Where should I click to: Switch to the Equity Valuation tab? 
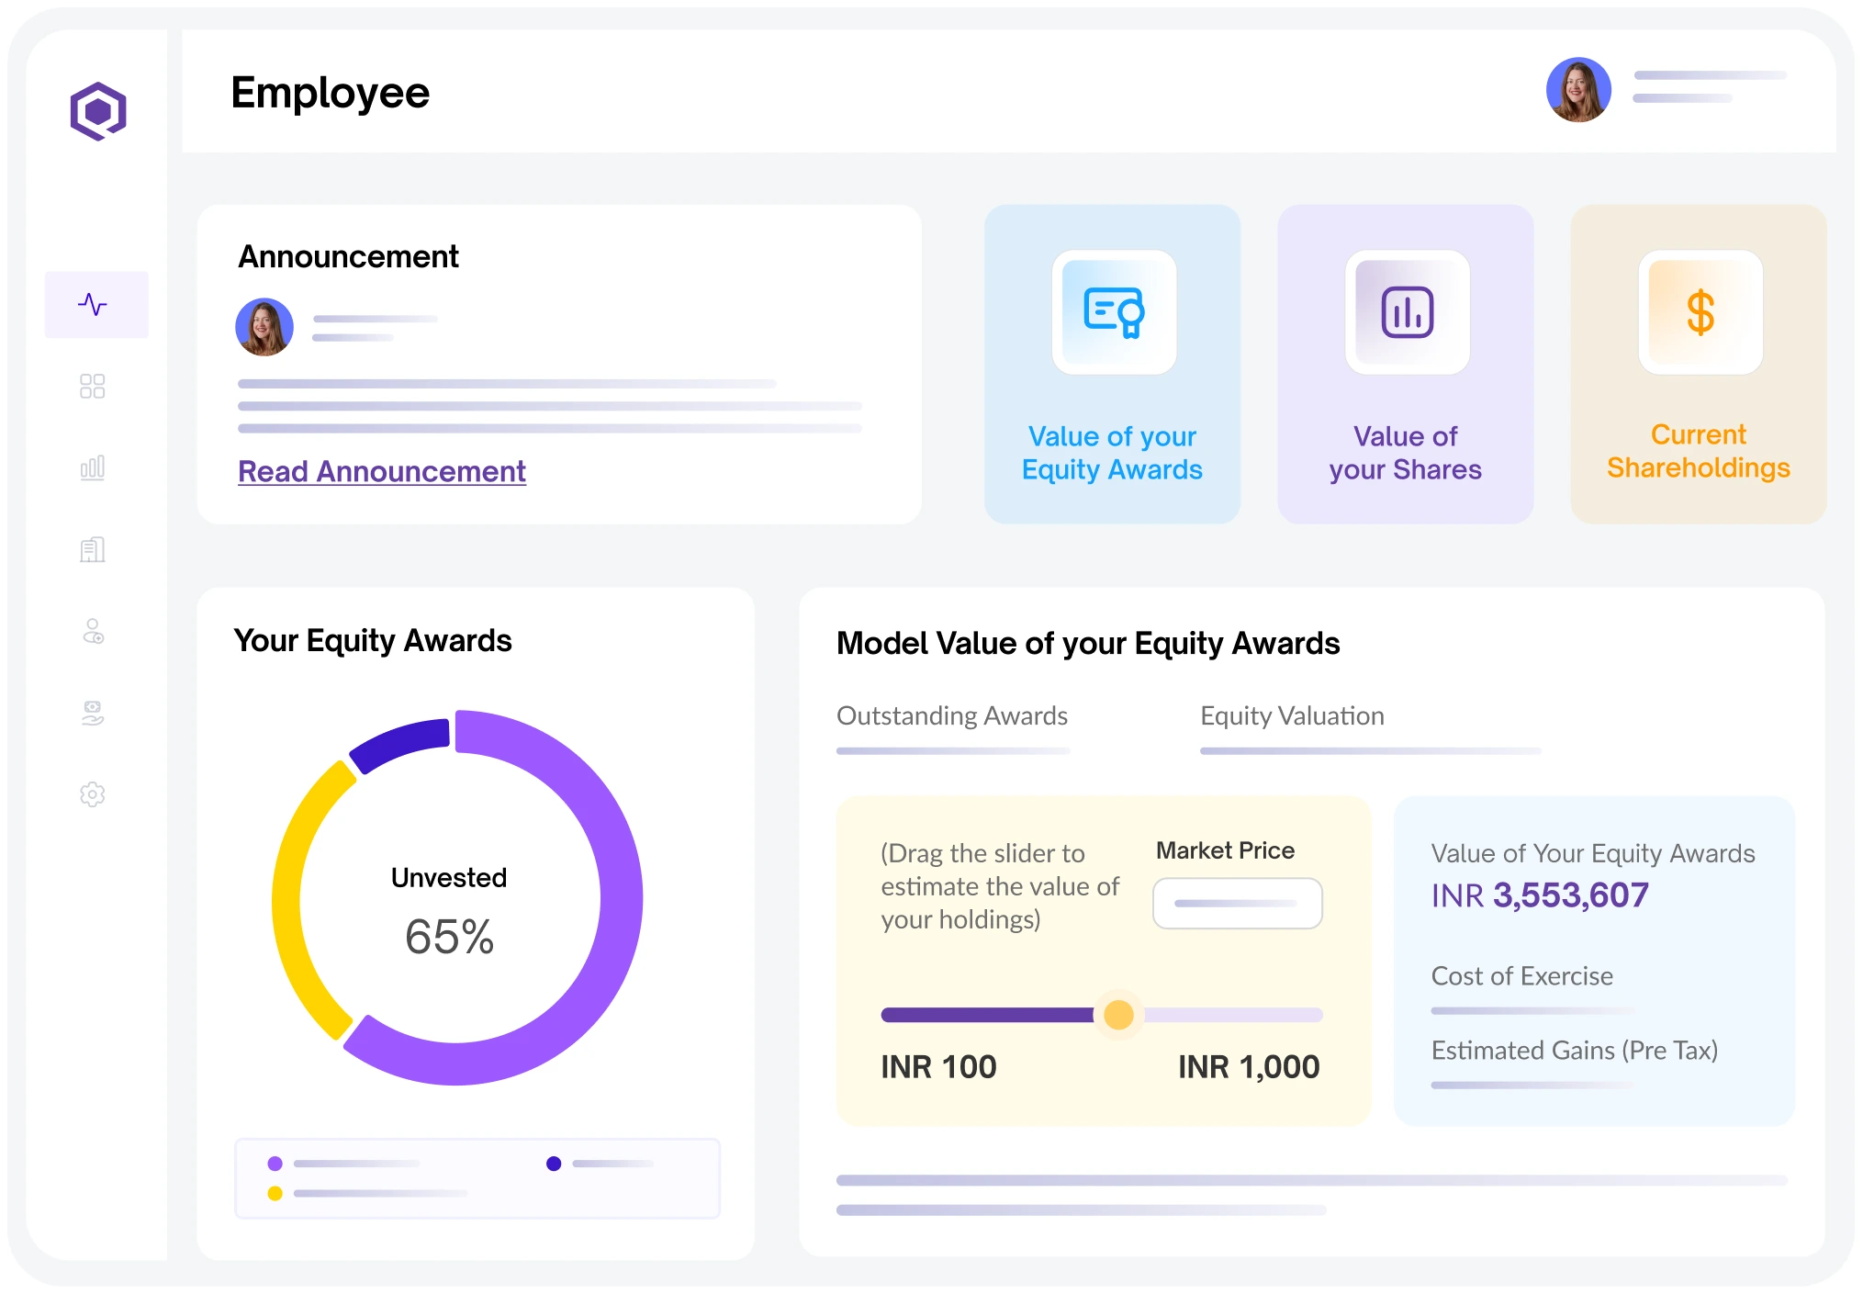(1292, 716)
